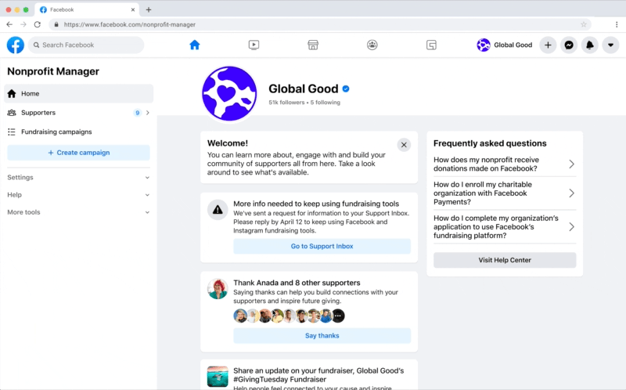Open the Facebook logo home link
This screenshot has width=626, height=390.
15,45
